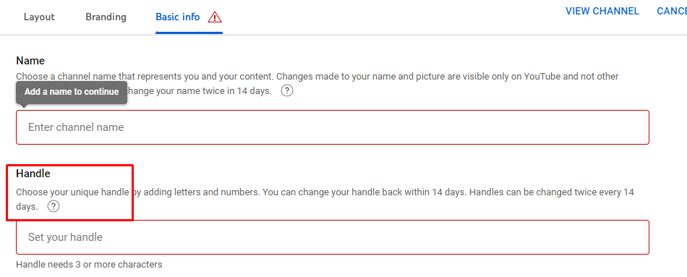Click the blue underline beneath Basic info
The image size is (687, 277).
(189, 33)
